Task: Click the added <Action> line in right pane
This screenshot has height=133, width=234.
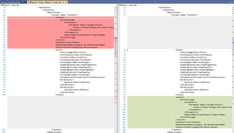Action: (180, 97)
